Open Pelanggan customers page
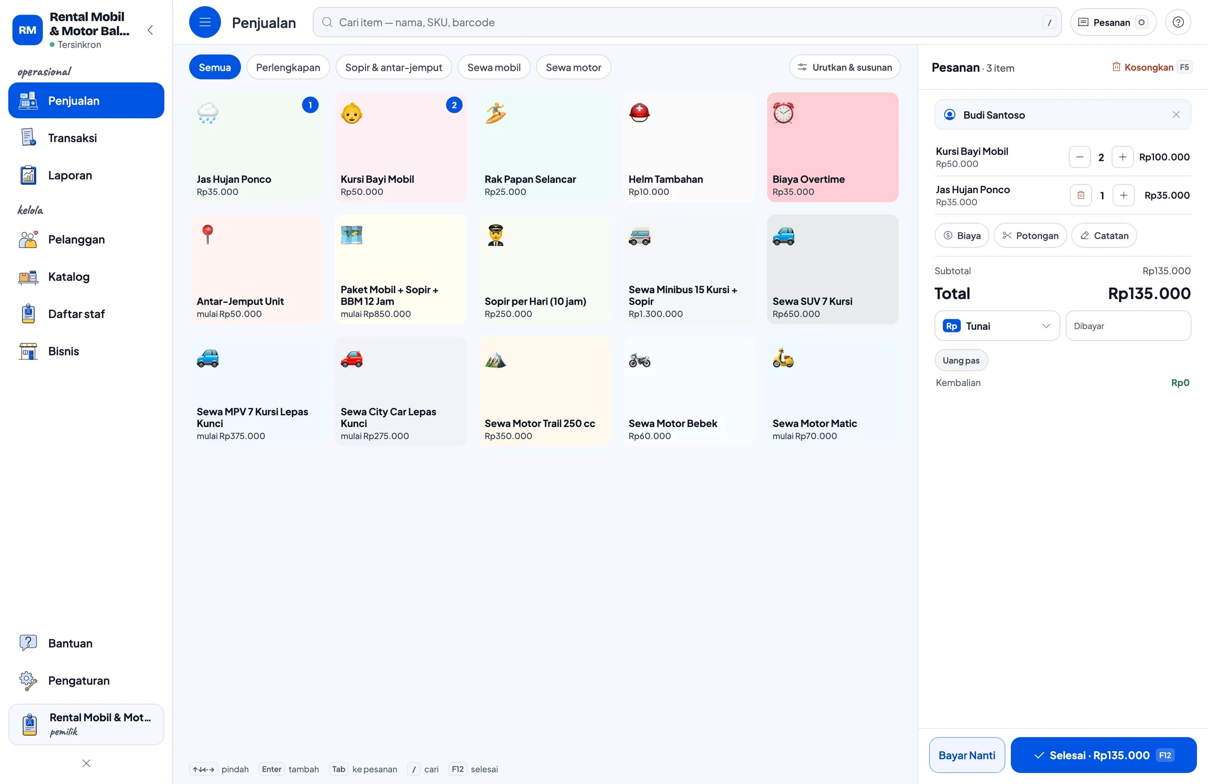 click(86, 239)
